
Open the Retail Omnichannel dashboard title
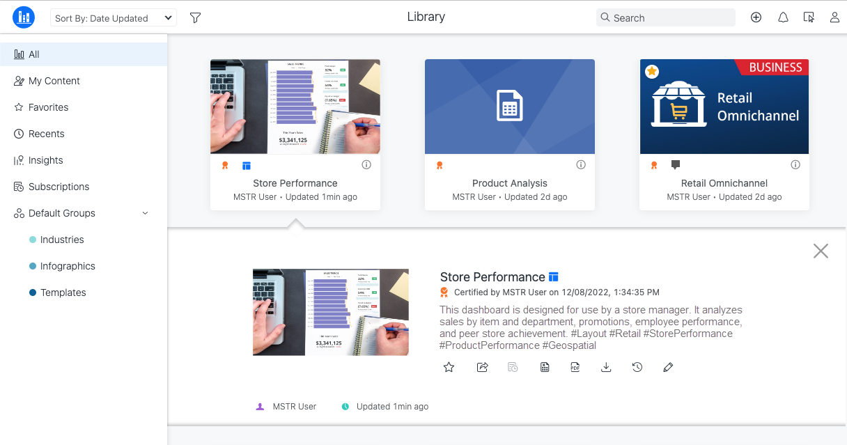tap(724, 183)
